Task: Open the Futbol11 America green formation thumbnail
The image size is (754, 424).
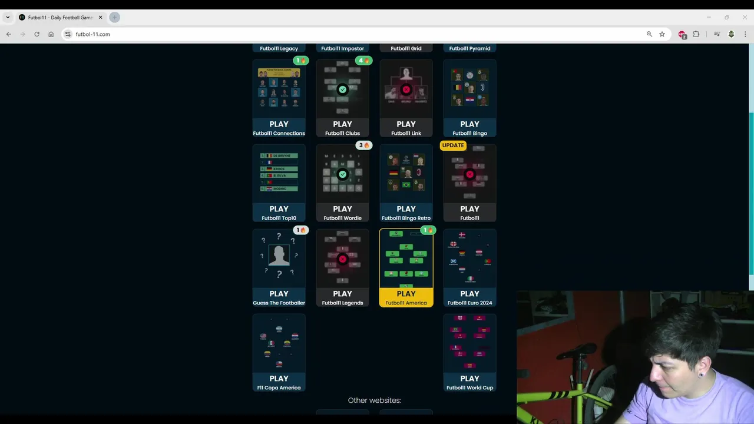Action: 406,259
